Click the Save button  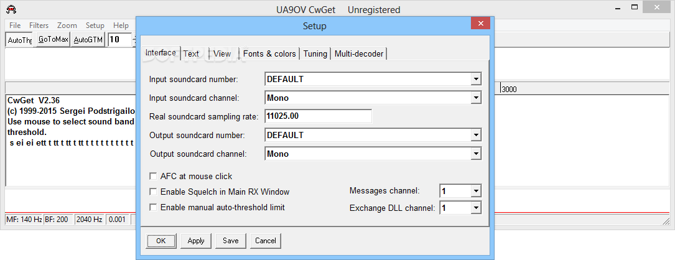click(x=231, y=241)
